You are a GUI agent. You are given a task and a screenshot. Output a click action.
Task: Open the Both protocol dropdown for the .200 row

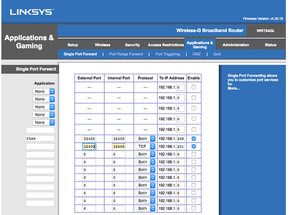click(x=145, y=139)
